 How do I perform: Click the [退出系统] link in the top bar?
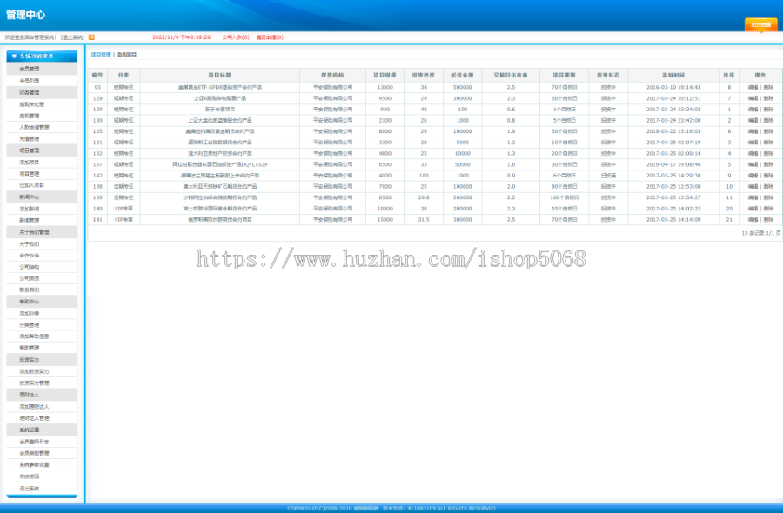[73, 37]
